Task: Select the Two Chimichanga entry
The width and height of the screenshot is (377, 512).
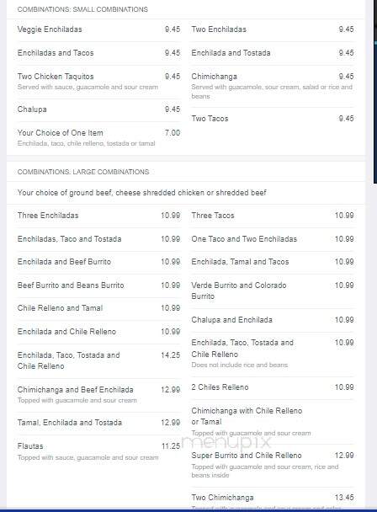Action: click(x=223, y=498)
